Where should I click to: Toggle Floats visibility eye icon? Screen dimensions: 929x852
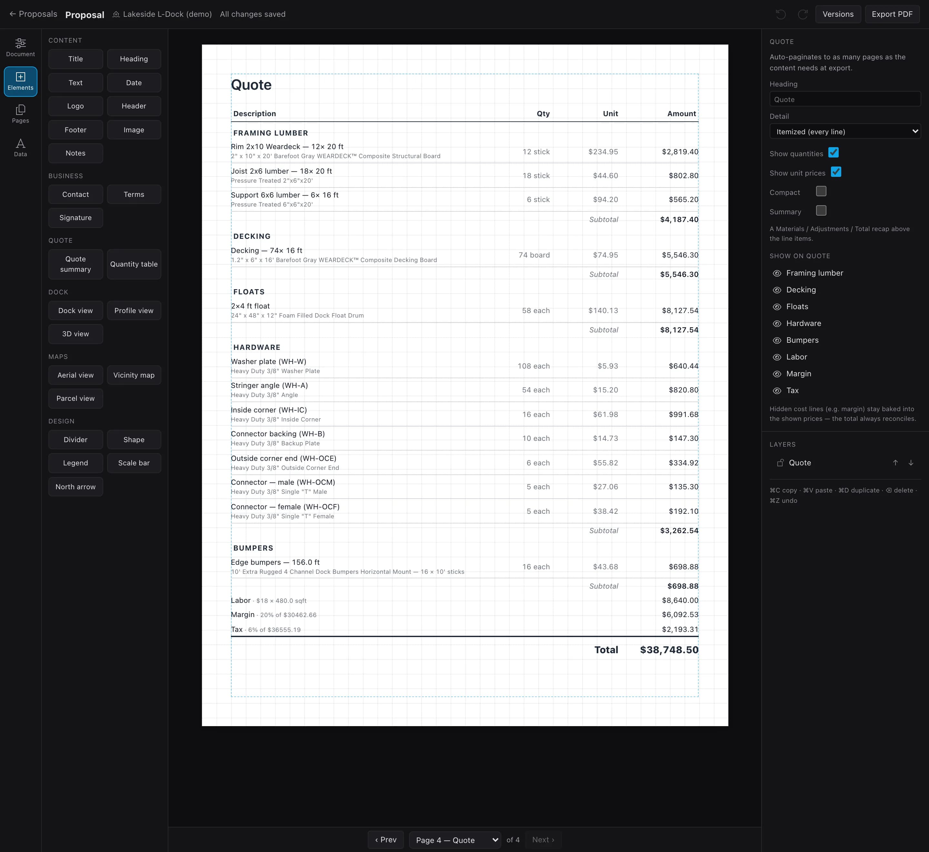pos(777,307)
